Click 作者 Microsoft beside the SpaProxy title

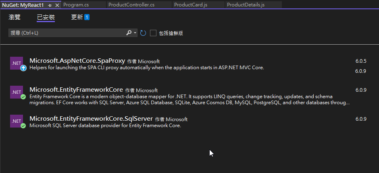143,61
